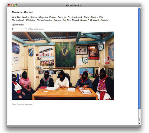Open the Boon gallery

(x=87, y=17)
